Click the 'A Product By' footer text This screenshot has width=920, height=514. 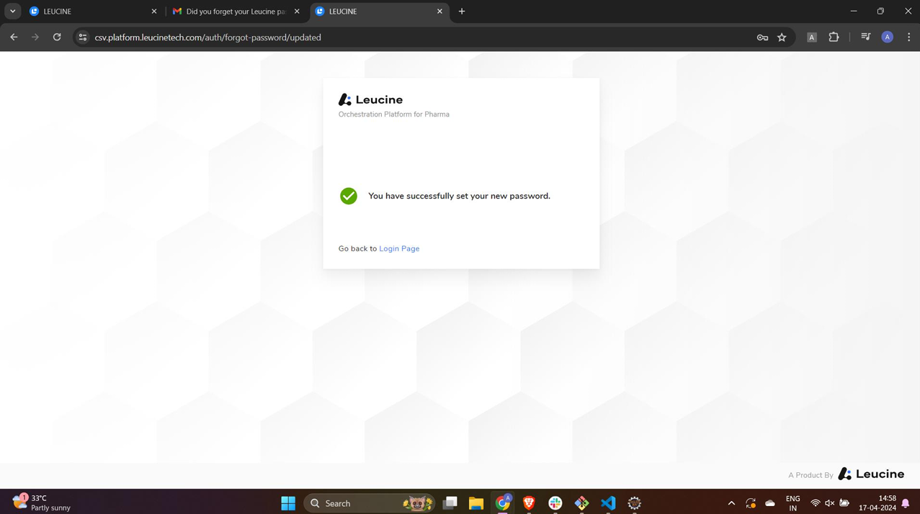tap(810, 475)
